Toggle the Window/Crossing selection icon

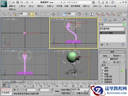pos(48,14)
